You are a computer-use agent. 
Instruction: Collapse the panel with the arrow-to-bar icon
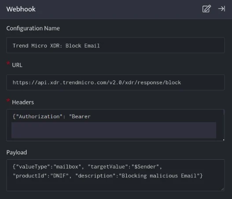pyautogui.click(x=221, y=9)
